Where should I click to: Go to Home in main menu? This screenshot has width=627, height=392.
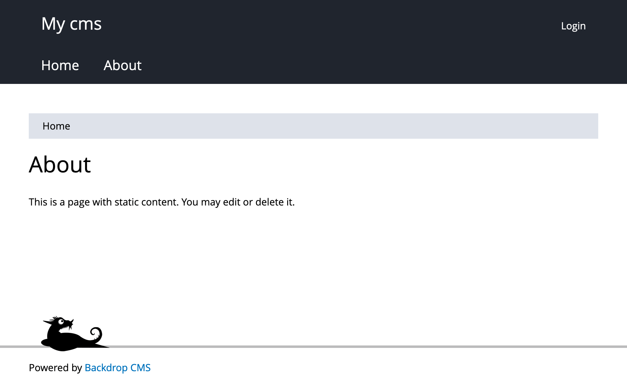[x=60, y=65]
